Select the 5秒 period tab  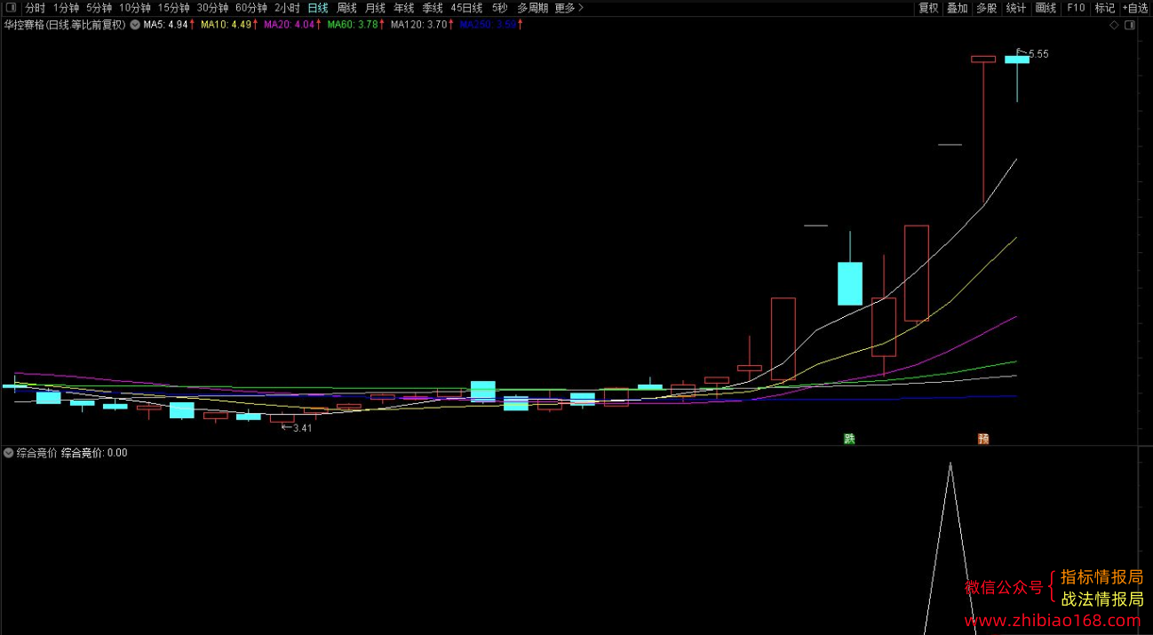[x=500, y=8]
